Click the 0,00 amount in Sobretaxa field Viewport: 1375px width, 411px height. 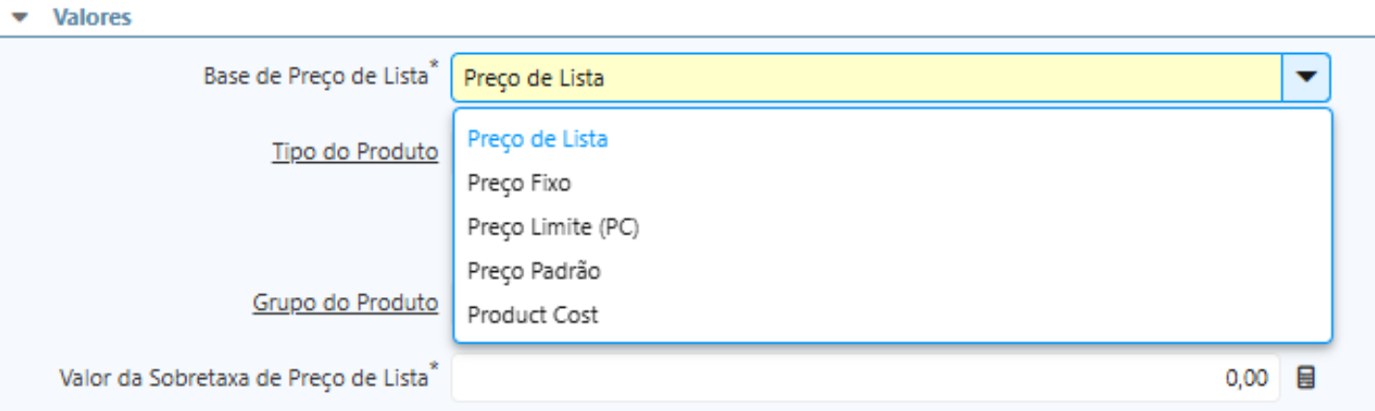[1248, 379]
